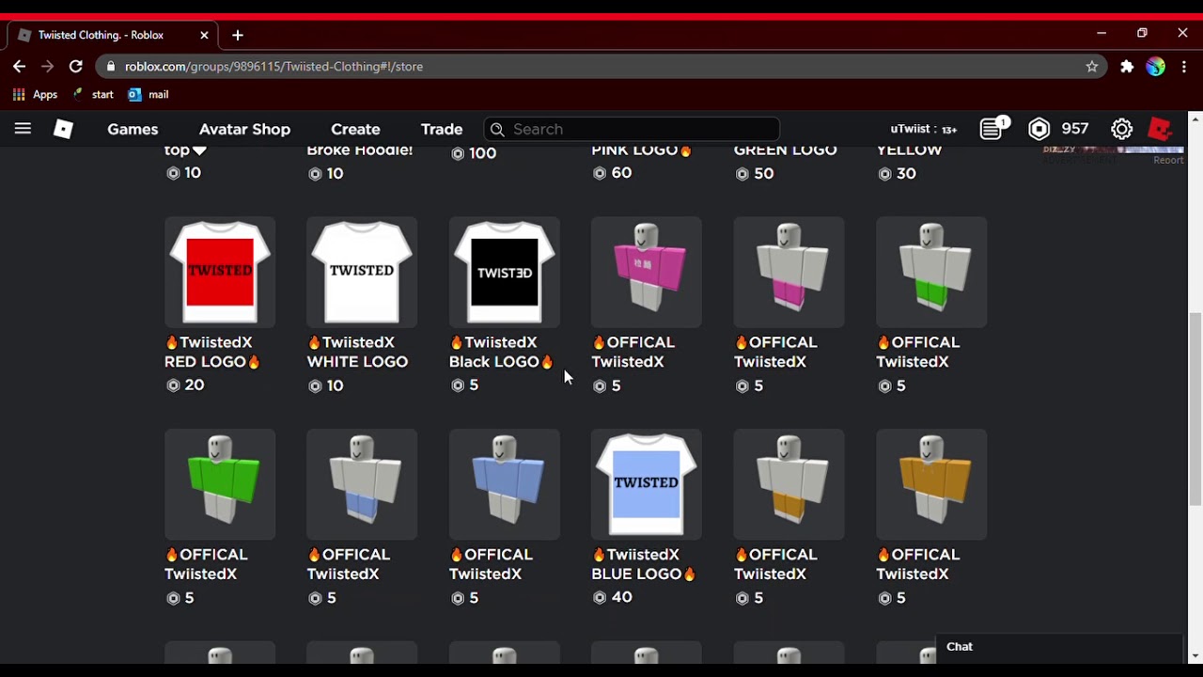This screenshot has height=677, width=1203.
Task: Open the green shirt avatar thumbnail
Action: pyautogui.click(x=220, y=485)
